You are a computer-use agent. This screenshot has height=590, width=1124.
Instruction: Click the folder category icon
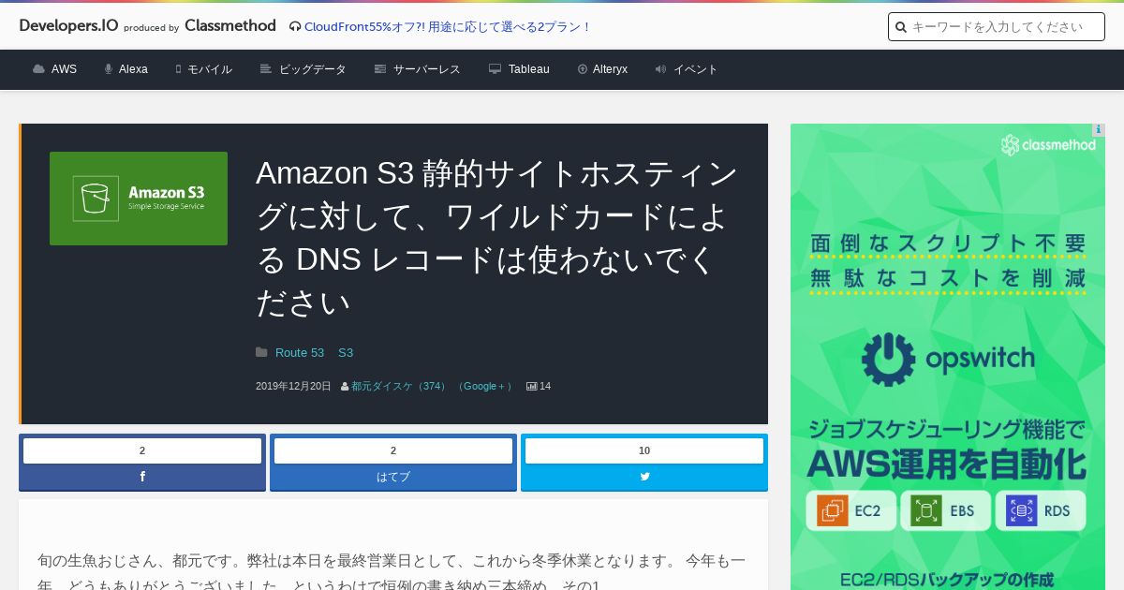[x=261, y=352]
